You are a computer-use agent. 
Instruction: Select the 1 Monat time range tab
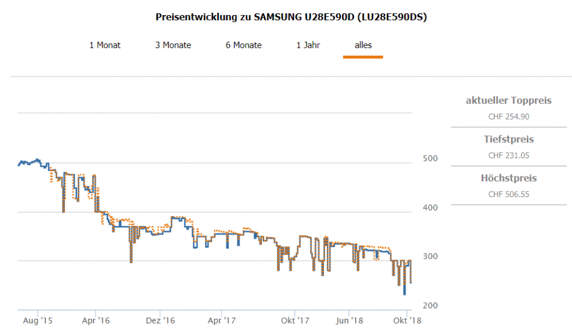105,45
